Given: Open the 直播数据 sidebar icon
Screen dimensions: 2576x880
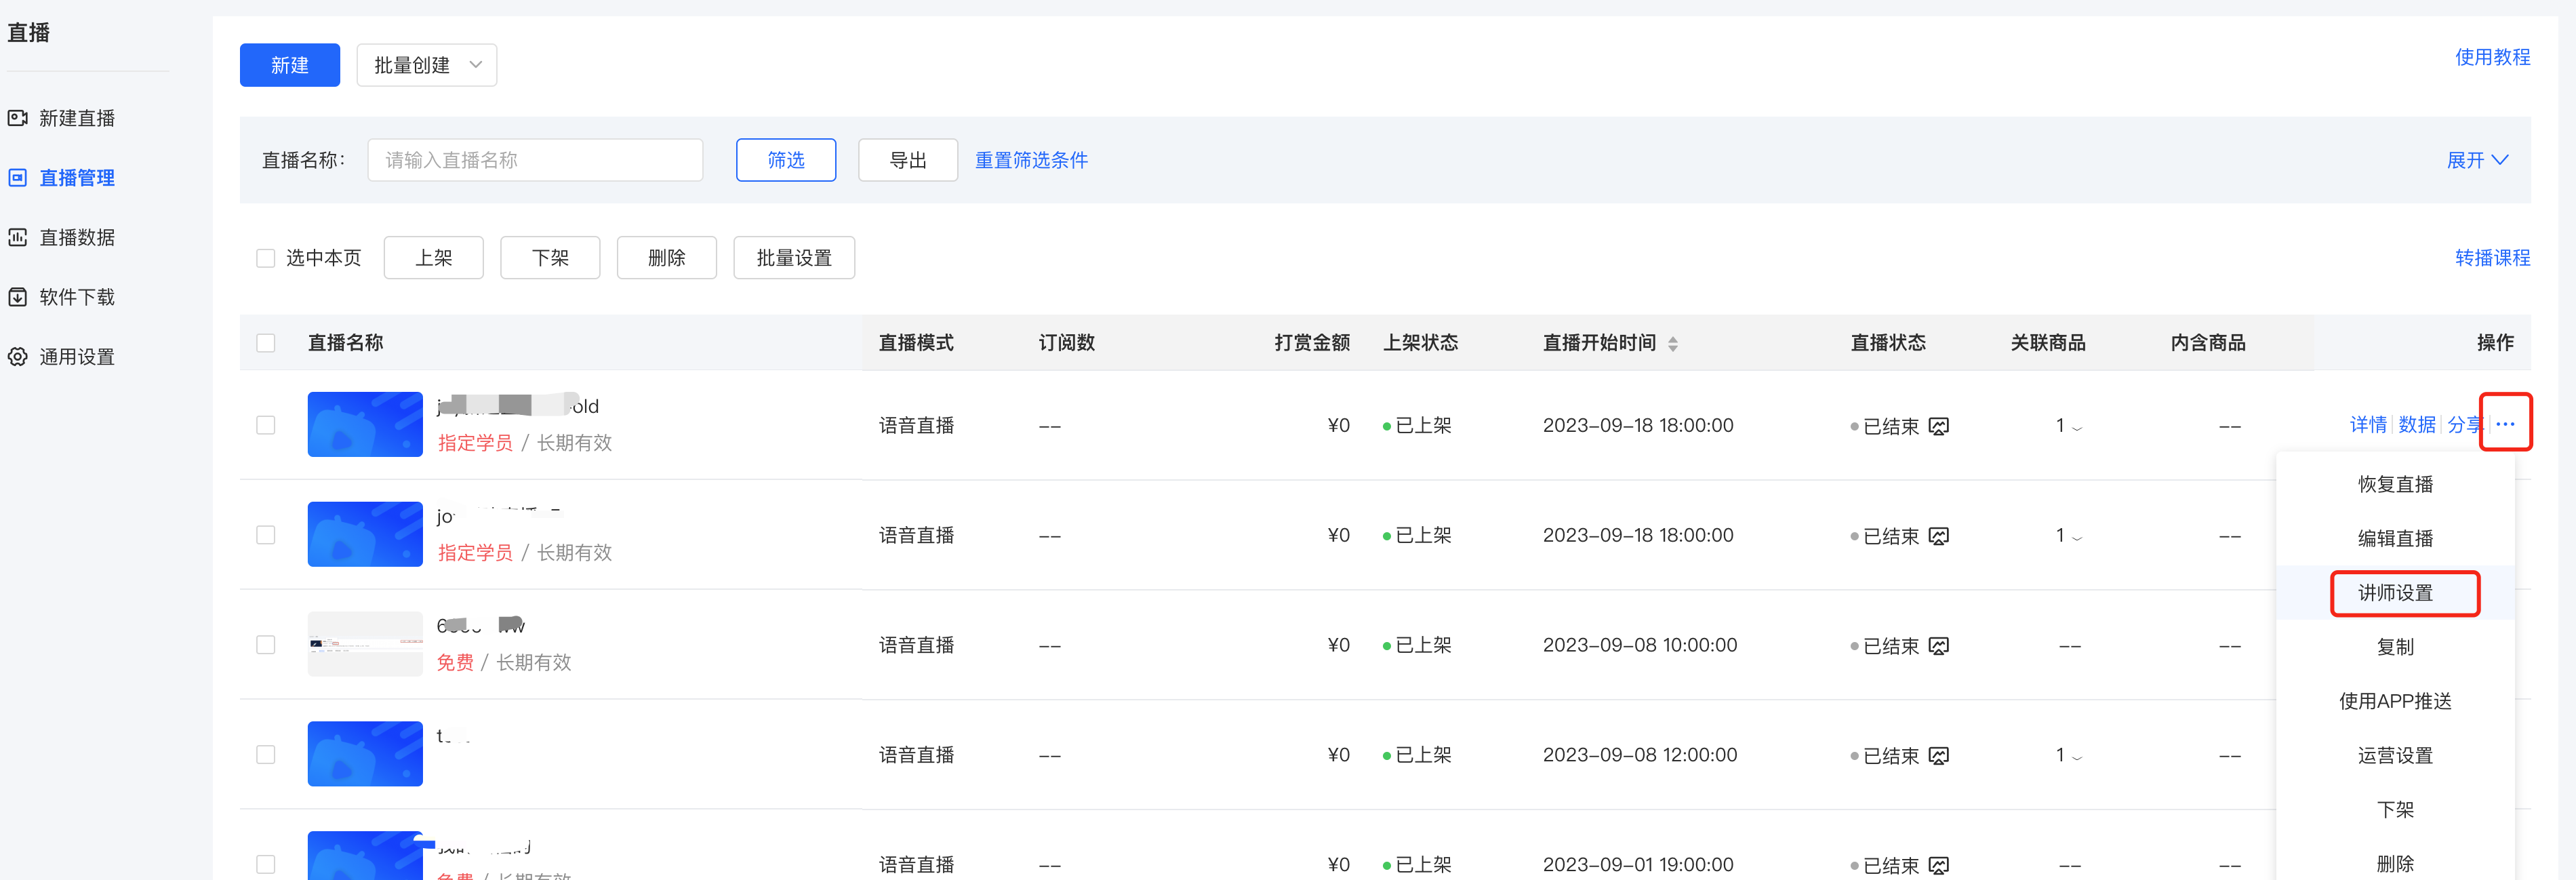Looking at the screenshot, I should click(18, 237).
